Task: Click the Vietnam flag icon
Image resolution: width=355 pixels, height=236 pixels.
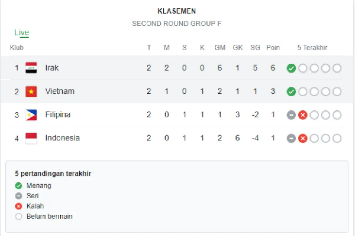Action: [x=31, y=91]
